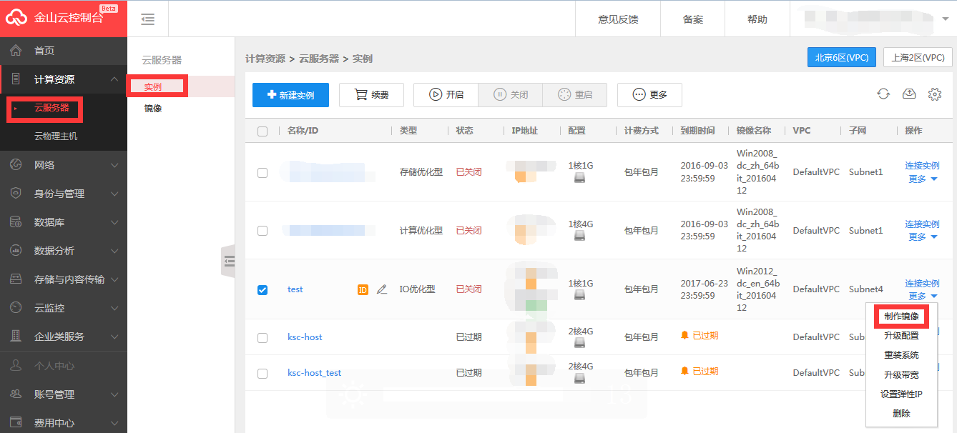Switch region to 上海2区(VPC)
This screenshot has width=957, height=433.
tap(918, 58)
